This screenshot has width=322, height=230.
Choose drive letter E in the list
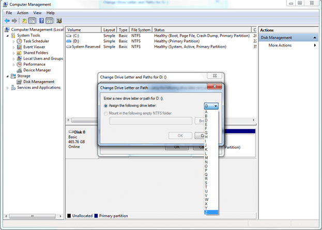(x=211, y=124)
